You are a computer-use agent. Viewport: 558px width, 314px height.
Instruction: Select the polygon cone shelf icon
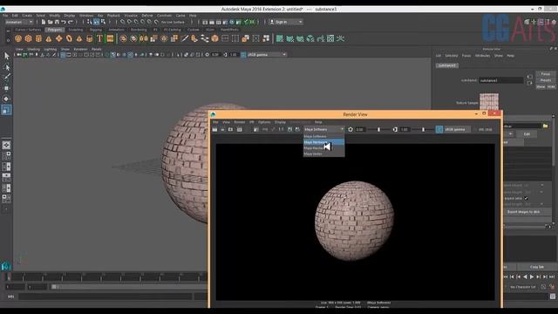(49, 38)
